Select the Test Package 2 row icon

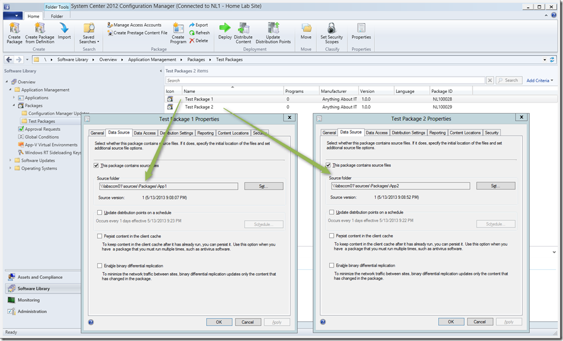pos(170,107)
